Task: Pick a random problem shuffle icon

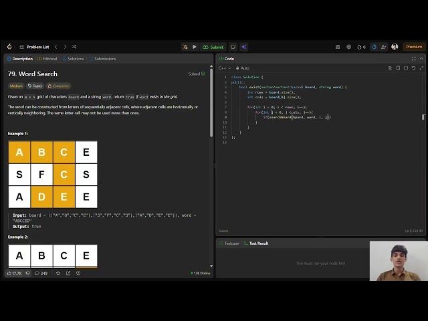Action: 74,47
